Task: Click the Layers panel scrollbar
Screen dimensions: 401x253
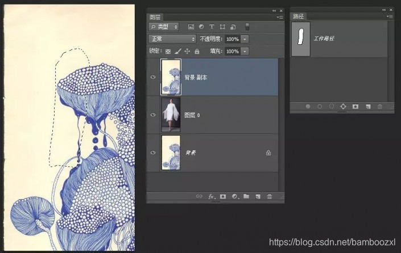Action: (280, 125)
